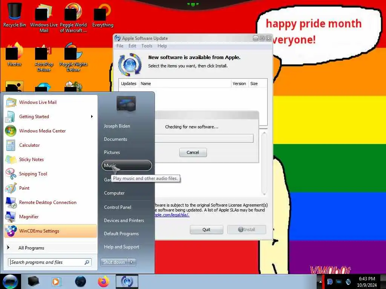Click the Shut down button
Viewport: 386px width, 289px height.
click(114, 262)
